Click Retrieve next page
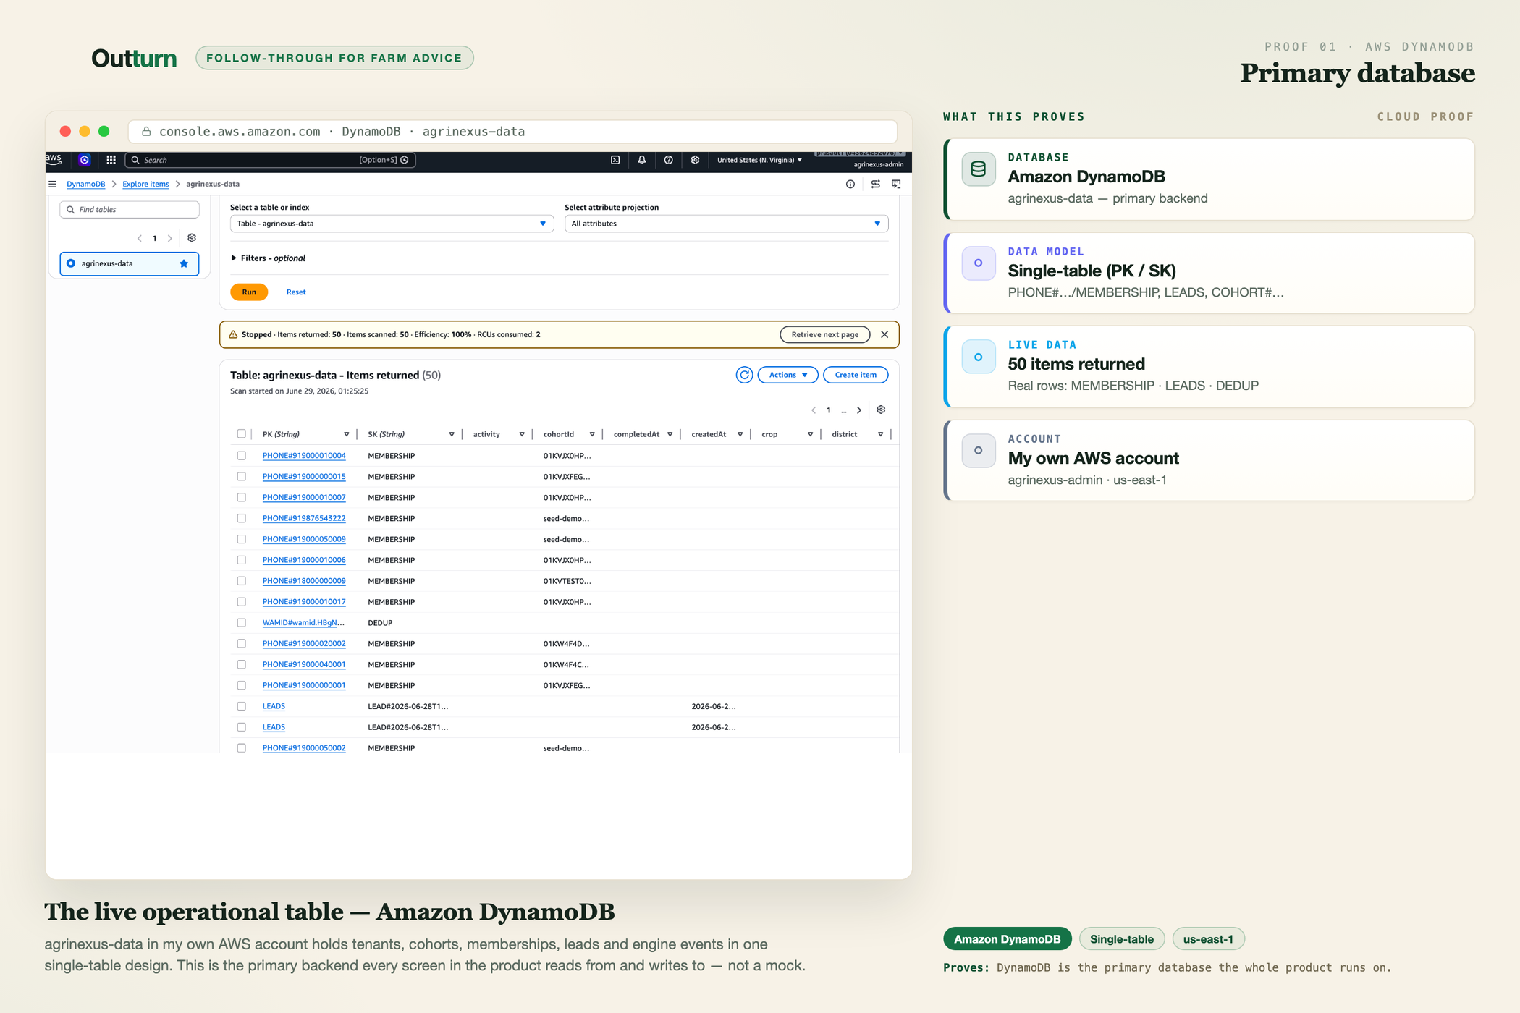The width and height of the screenshot is (1520, 1013). 824,334
